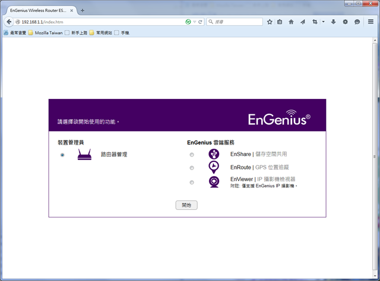Screen dimensions: 380x281
Task: Click the green checkmark security icon in address bar
Action: (x=188, y=22)
